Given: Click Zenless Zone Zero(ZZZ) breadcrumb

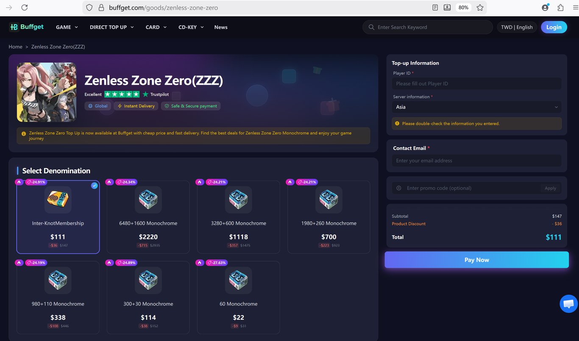Looking at the screenshot, I should pyautogui.click(x=58, y=47).
